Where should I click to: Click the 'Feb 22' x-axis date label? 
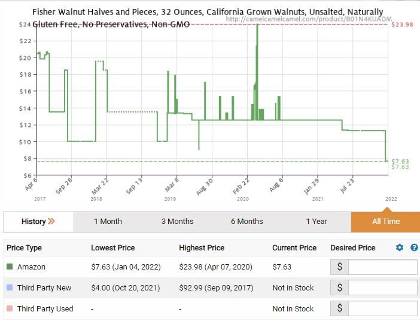pos(241,186)
